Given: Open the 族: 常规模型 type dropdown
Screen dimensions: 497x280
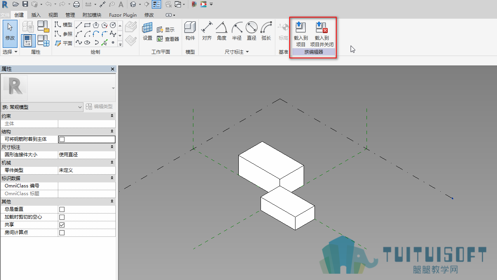Looking at the screenshot, I should [x=42, y=107].
